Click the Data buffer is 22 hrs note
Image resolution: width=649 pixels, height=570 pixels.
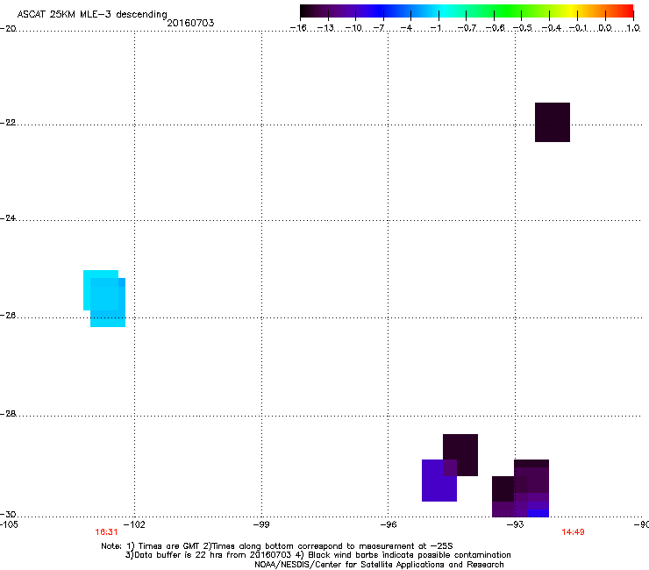click(317, 555)
